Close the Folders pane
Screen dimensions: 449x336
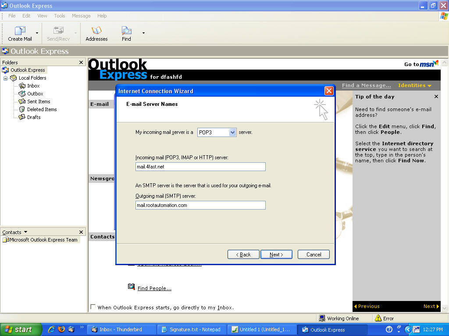tap(81, 62)
